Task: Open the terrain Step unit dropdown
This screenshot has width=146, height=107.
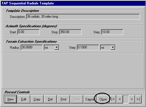Action: (x=113, y=47)
